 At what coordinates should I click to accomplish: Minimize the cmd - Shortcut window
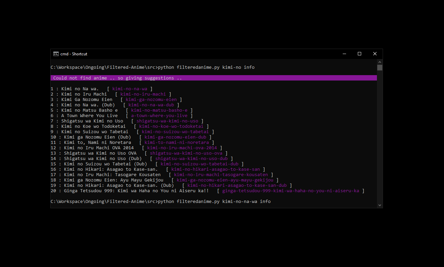pyautogui.click(x=344, y=54)
